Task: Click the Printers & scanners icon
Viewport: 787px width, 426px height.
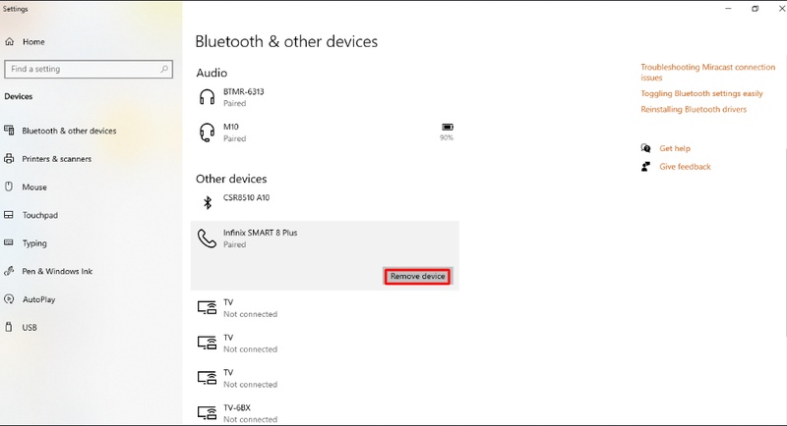Action: [x=9, y=159]
